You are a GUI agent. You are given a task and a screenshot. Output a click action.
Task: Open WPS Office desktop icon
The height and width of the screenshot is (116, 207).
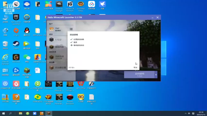(81, 85)
